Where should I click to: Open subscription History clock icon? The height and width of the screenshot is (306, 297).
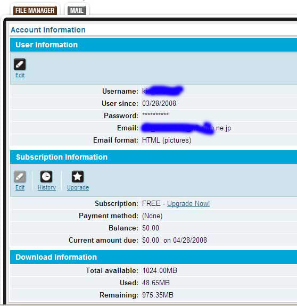click(x=46, y=177)
